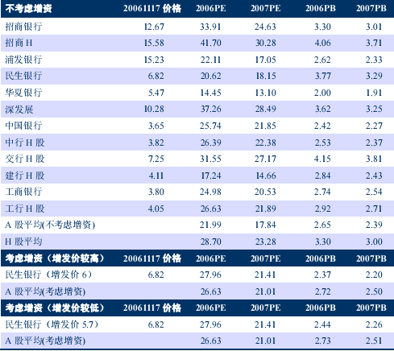Click 华夏银行 price value 5.47
This screenshot has width=394, height=351.
pos(156,93)
